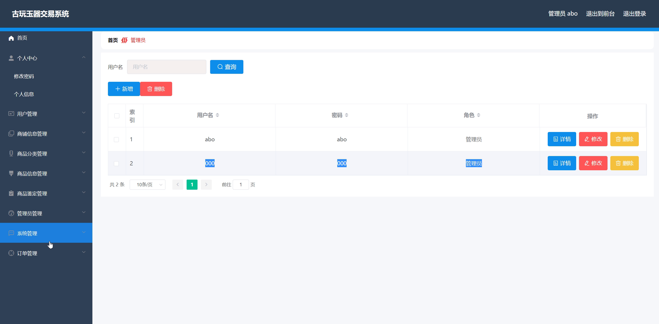Image resolution: width=659 pixels, height=324 pixels.
Task: Click the person icon beside 个人中心
Action: [11, 58]
